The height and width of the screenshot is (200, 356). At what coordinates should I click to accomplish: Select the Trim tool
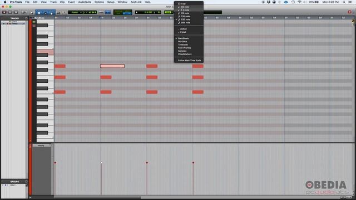[39, 13]
